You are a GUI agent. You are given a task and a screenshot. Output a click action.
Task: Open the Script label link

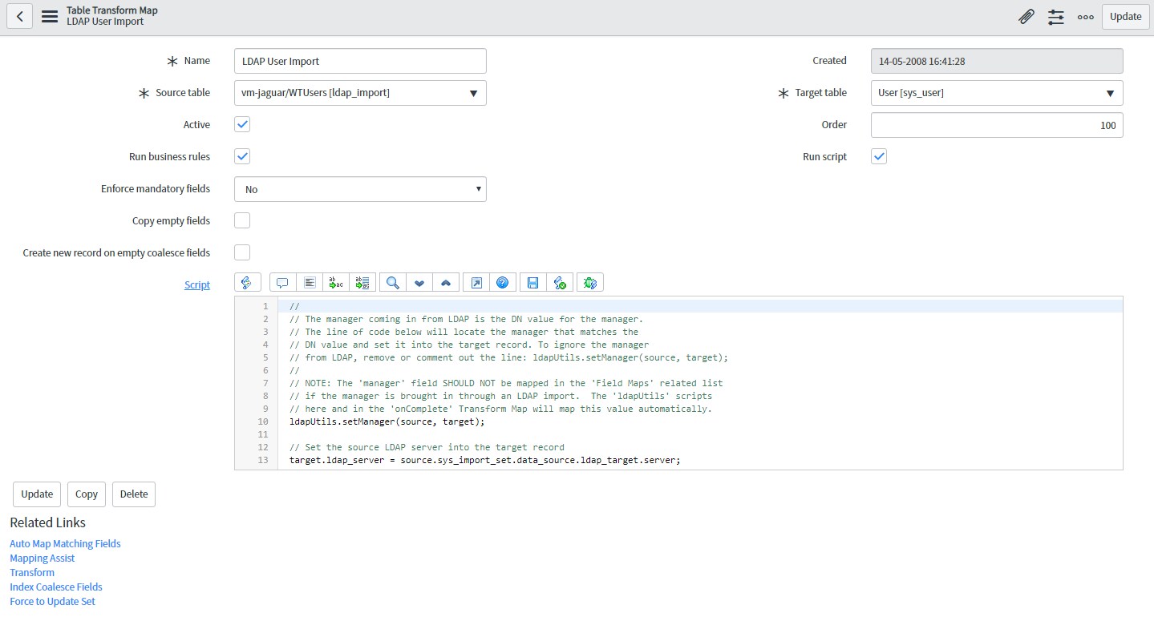tap(197, 284)
